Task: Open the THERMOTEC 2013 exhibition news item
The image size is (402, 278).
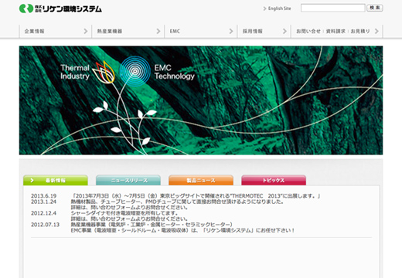Action: [196, 196]
